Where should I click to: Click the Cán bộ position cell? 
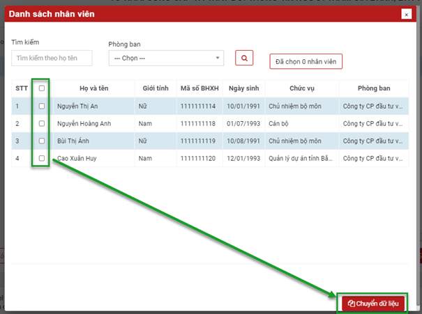pyautogui.click(x=280, y=123)
